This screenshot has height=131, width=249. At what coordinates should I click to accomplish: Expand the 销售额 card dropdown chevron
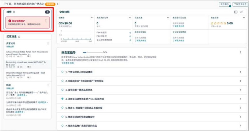tap(92, 18)
